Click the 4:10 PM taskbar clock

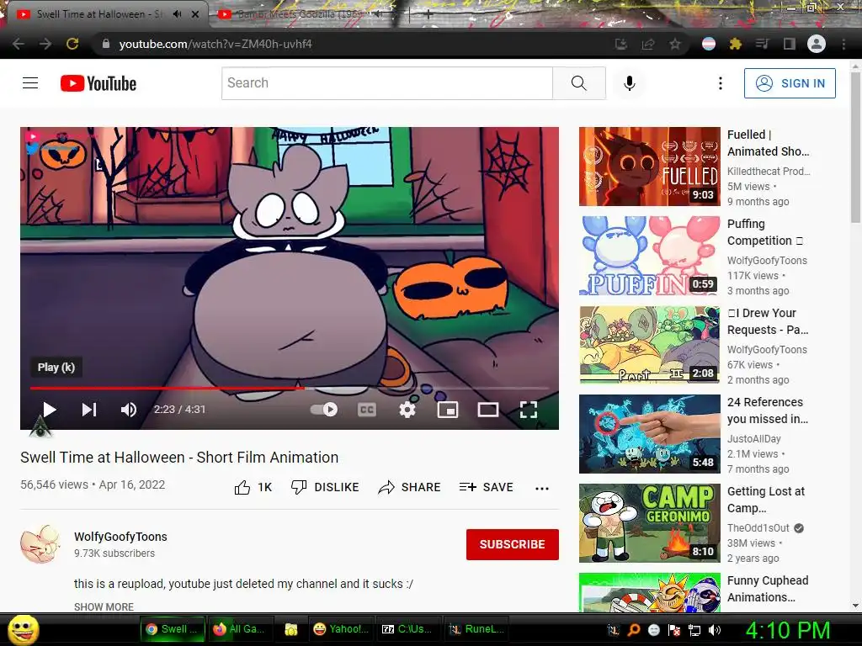click(x=788, y=630)
